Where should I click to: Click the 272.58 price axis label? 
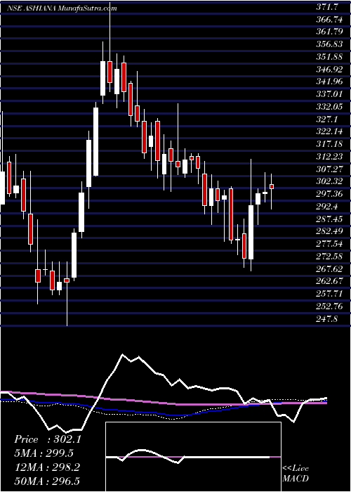coord(329,257)
